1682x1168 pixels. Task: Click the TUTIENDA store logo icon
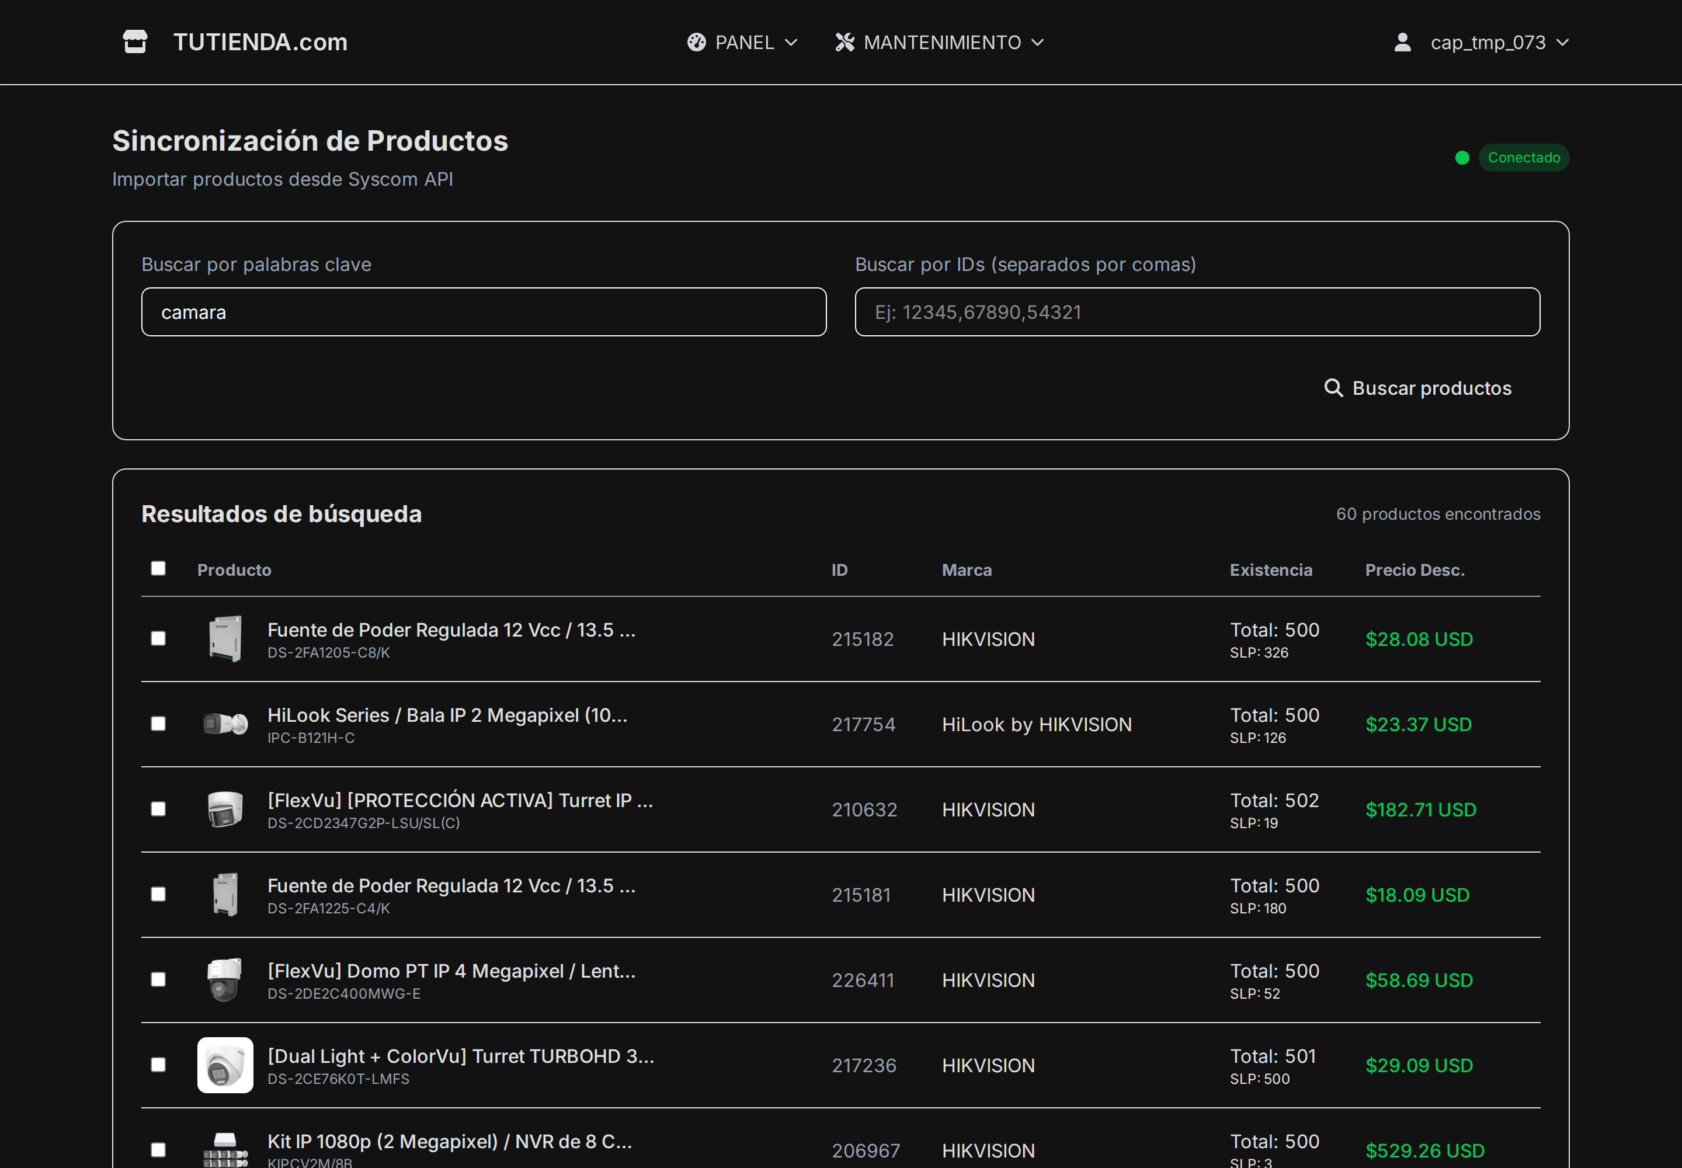tap(135, 41)
